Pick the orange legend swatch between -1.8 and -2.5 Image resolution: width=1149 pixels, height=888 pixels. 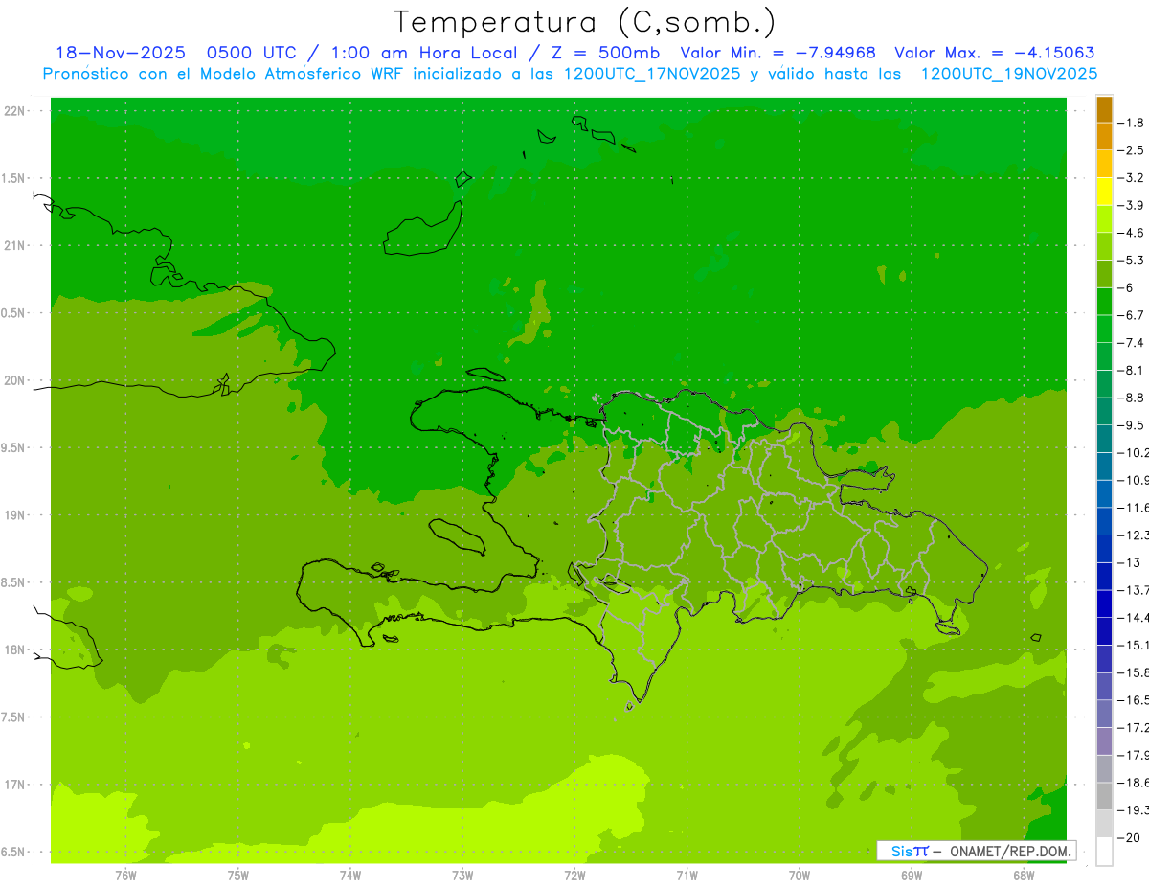(x=1104, y=137)
